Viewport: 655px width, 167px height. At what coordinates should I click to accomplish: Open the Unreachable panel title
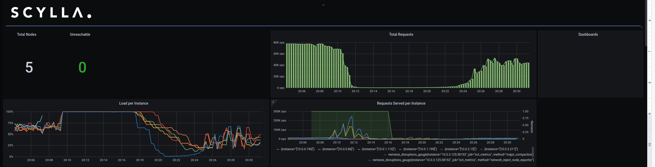click(80, 34)
